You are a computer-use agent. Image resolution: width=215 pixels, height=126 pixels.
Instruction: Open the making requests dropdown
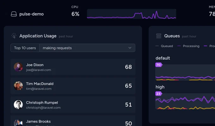87,48
